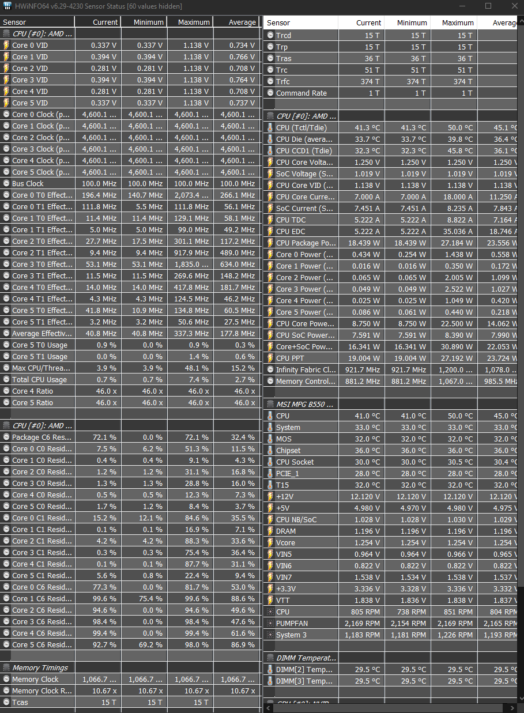Click CPU EDC maximum value 35.036 A
The height and width of the screenshot is (713, 524).
pos(456,231)
